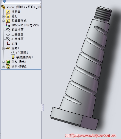This screenshot has width=121, height=139.
Task: Select the 除料-伸長1 label
Action: click(19, 66)
